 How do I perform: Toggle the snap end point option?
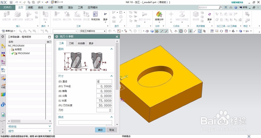coord(162,31)
